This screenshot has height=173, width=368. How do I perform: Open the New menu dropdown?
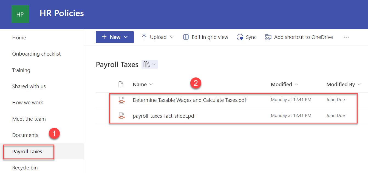coord(115,37)
